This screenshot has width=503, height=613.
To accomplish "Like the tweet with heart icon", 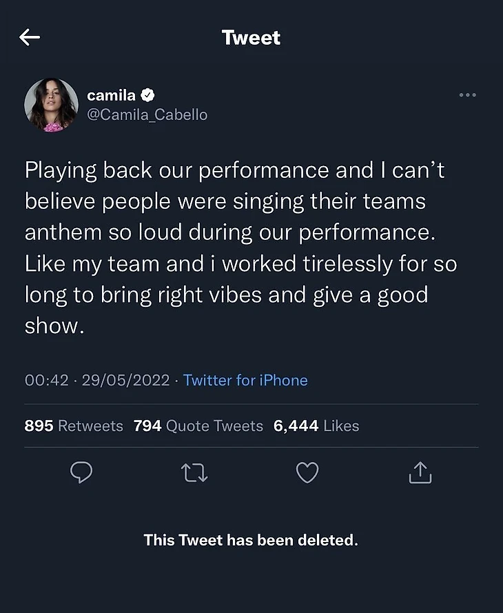I will pyautogui.click(x=307, y=472).
